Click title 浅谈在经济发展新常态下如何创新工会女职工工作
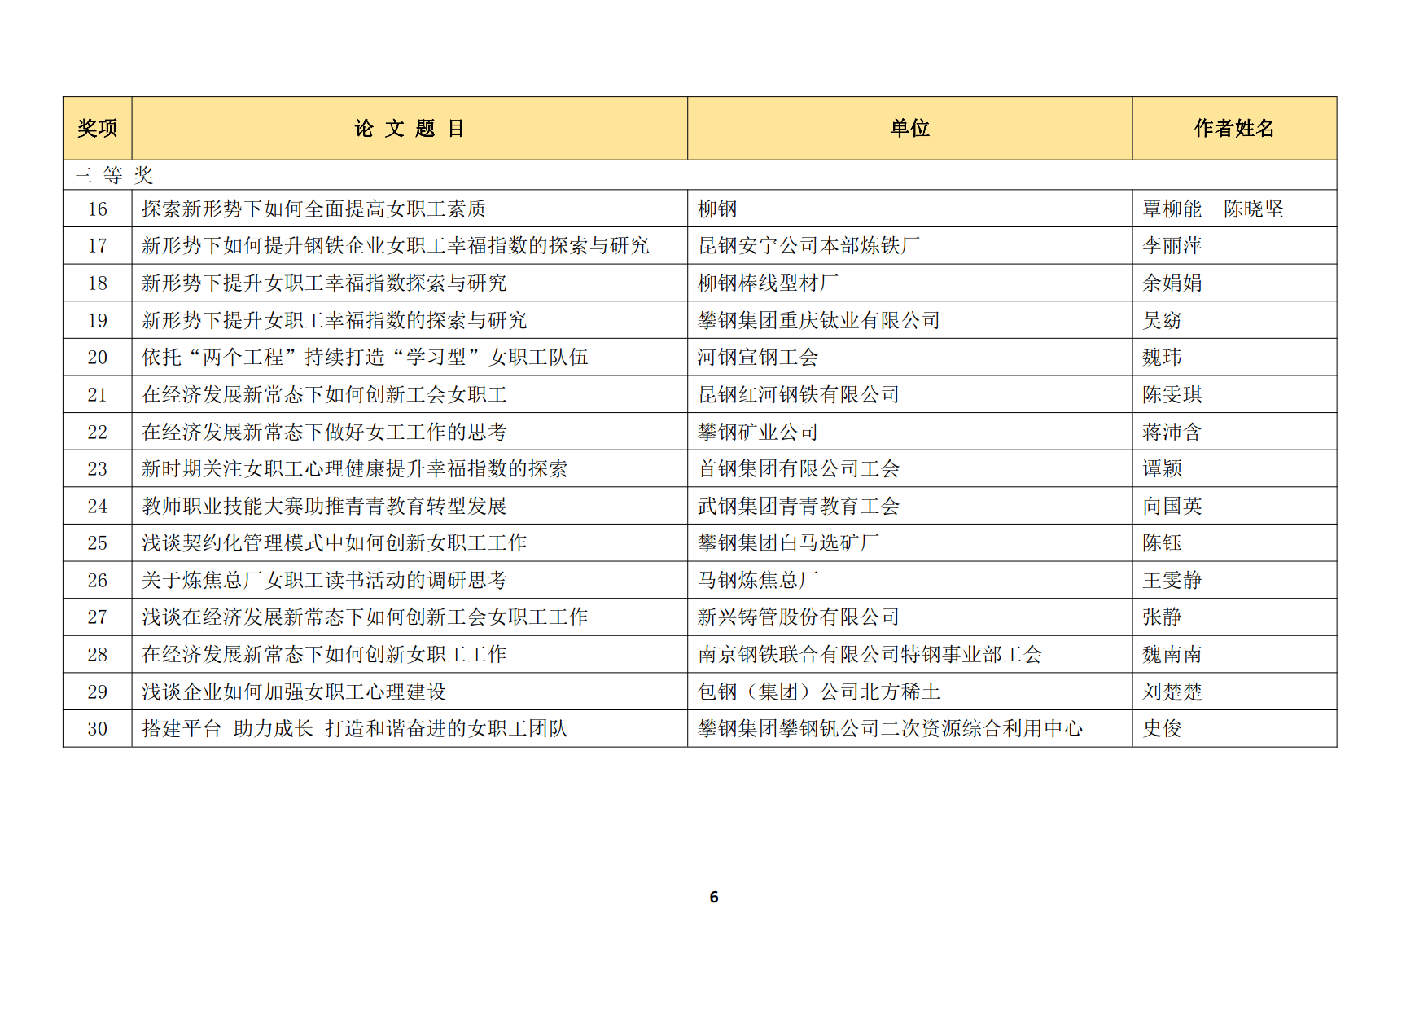This screenshot has width=1428, height=1010. click(365, 617)
